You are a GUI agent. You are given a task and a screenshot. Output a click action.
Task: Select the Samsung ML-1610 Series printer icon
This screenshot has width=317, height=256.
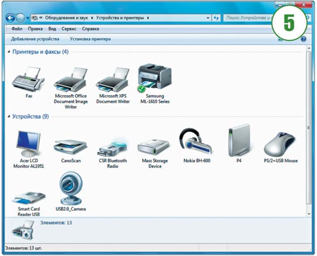click(154, 78)
